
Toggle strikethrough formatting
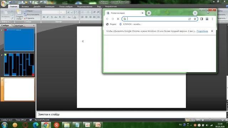pos(56,17)
